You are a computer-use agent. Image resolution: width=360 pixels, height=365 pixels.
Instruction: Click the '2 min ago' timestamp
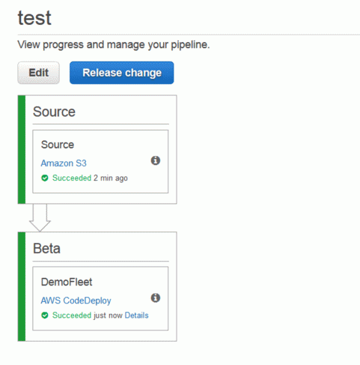click(x=111, y=178)
